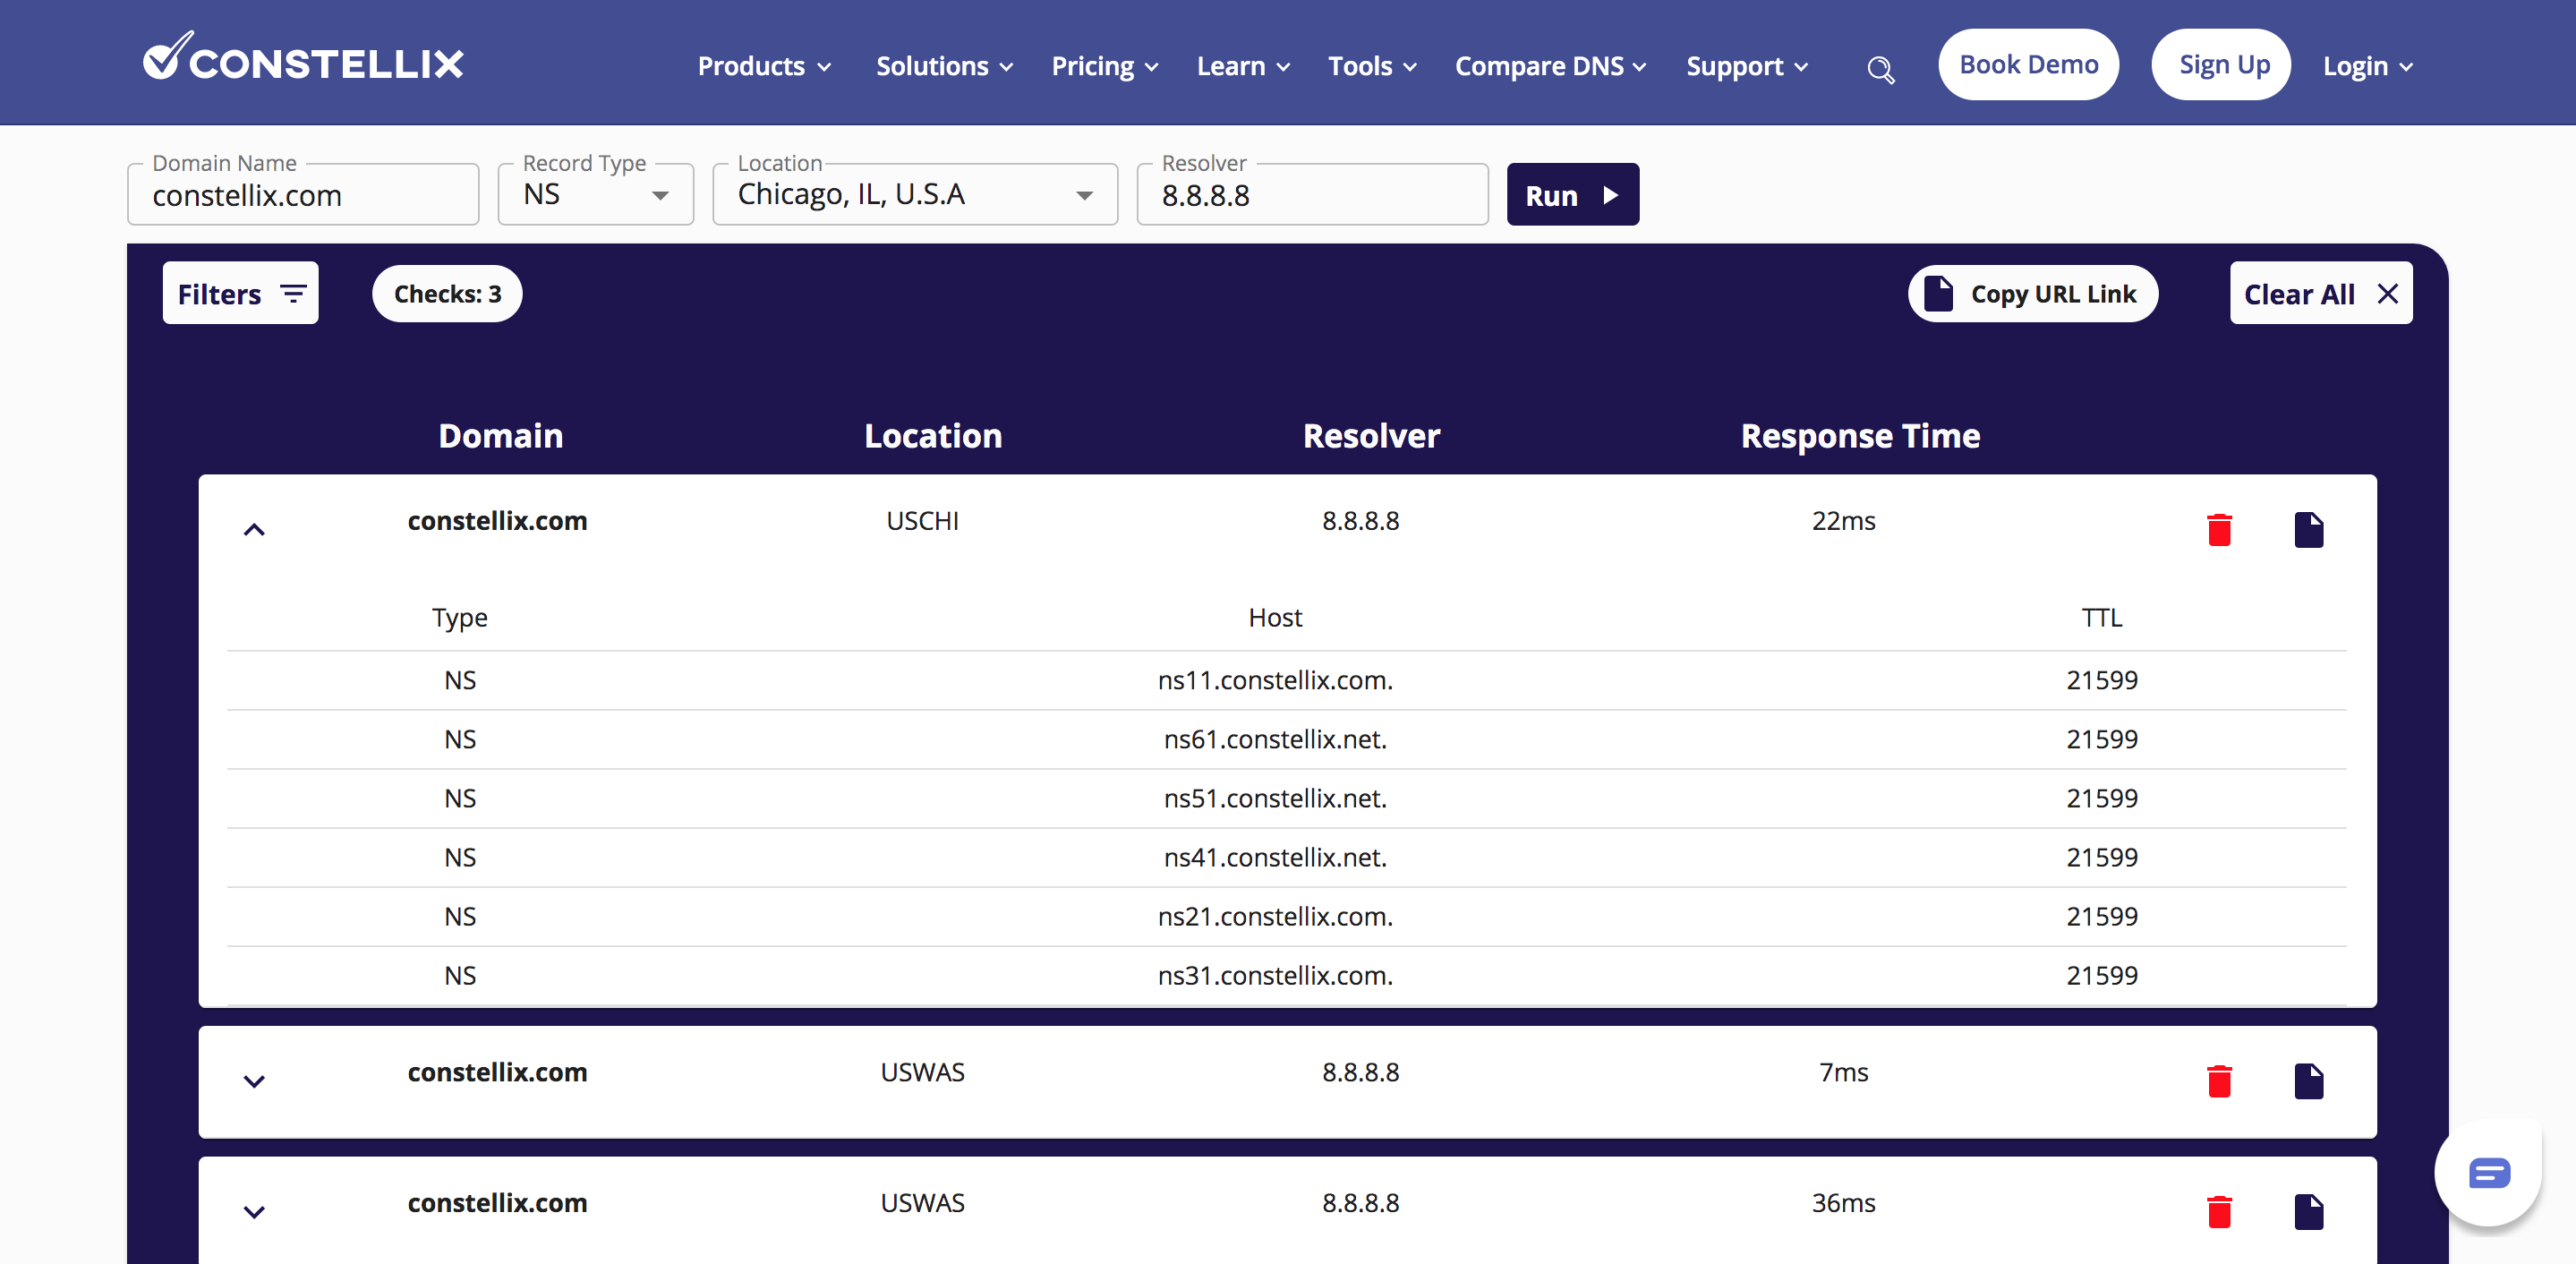Click the 36ms response time value
2576x1264 pixels.
tap(1843, 1202)
